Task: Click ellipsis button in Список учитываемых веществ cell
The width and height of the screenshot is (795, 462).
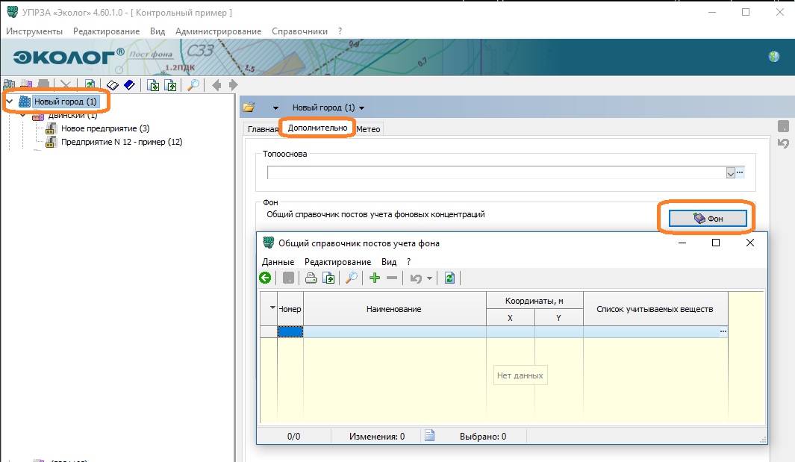Action: tap(723, 331)
